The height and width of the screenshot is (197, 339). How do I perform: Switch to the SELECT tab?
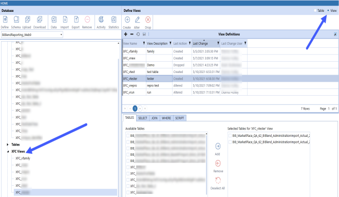coord(143,118)
